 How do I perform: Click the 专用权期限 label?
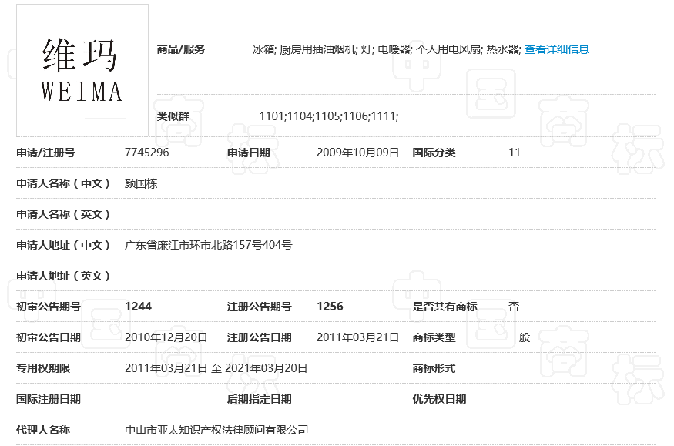tap(43, 368)
